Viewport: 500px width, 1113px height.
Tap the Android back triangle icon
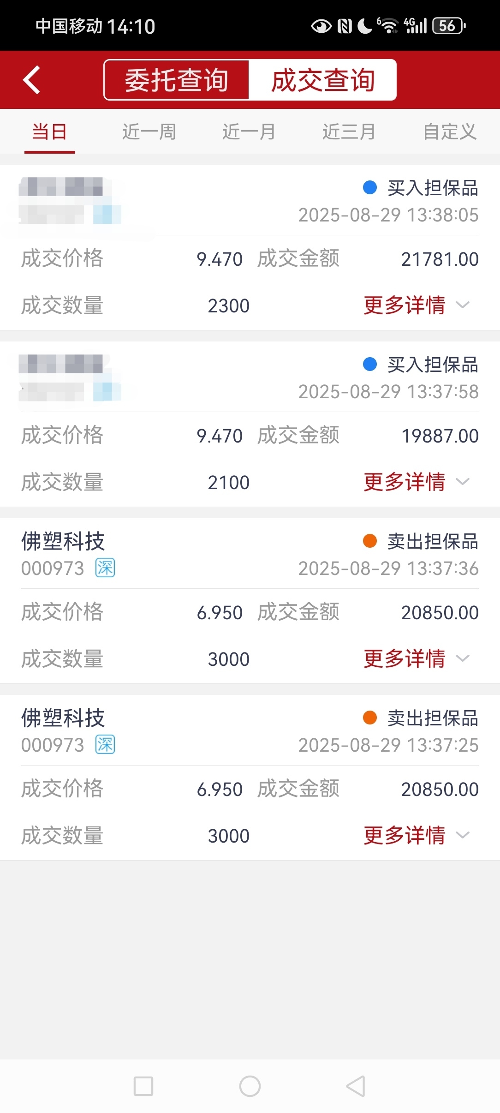click(x=356, y=1086)
